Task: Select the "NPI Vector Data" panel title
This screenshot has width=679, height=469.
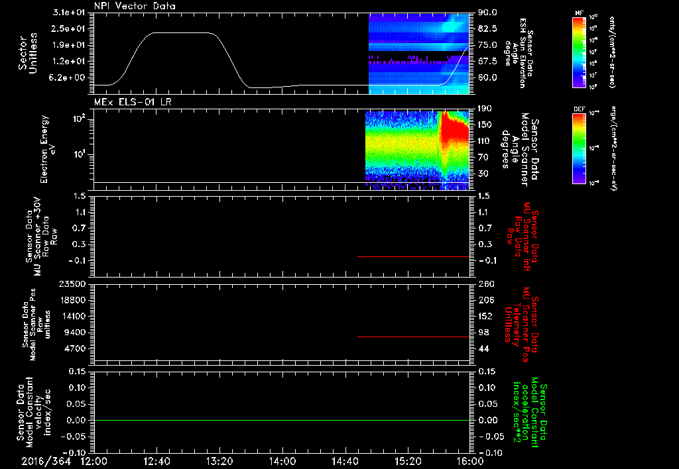Action: click(135, 6)
